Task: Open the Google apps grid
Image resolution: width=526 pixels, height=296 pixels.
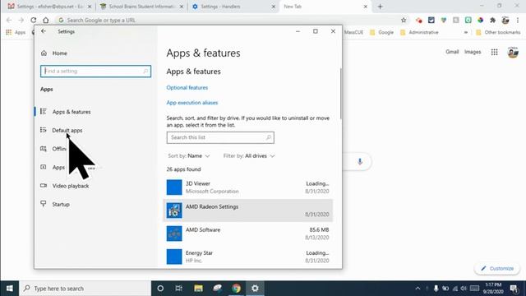Action: [495, 52]
